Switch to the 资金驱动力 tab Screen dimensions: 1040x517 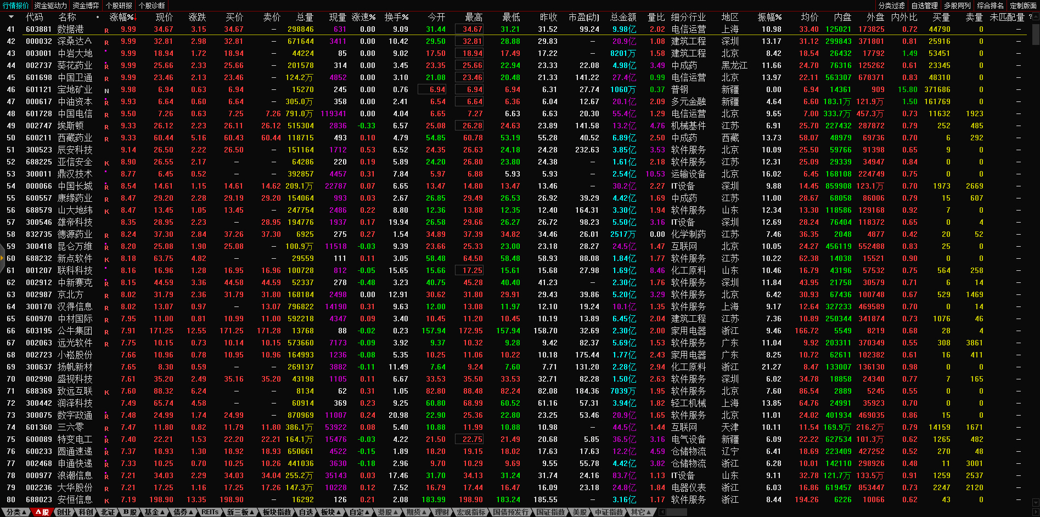(x=50, y=5)
